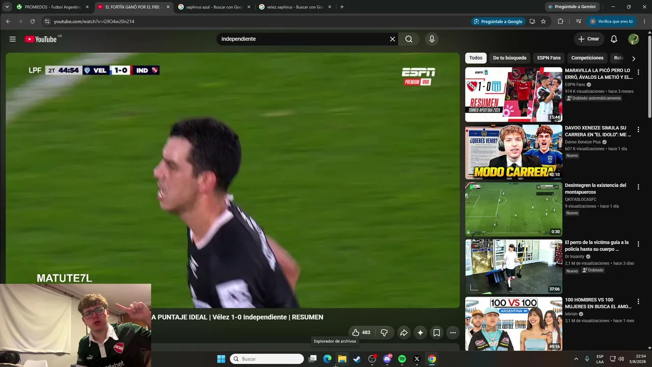Like the video with thumbs up
The image size is (652, 367).
(361, 333)
